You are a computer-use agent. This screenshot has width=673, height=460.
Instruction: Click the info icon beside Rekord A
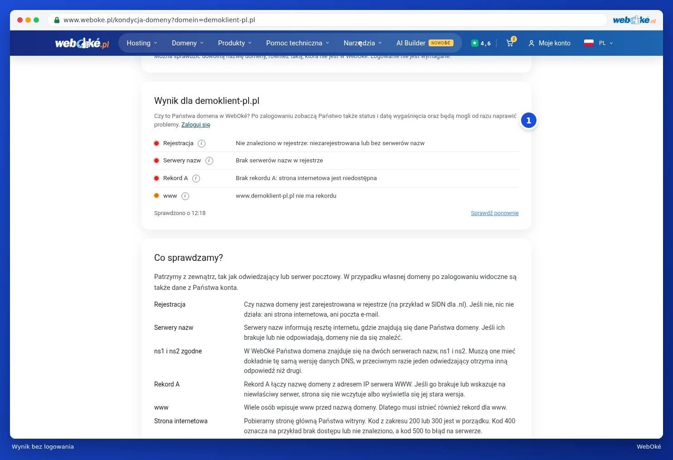coord(196,178)
